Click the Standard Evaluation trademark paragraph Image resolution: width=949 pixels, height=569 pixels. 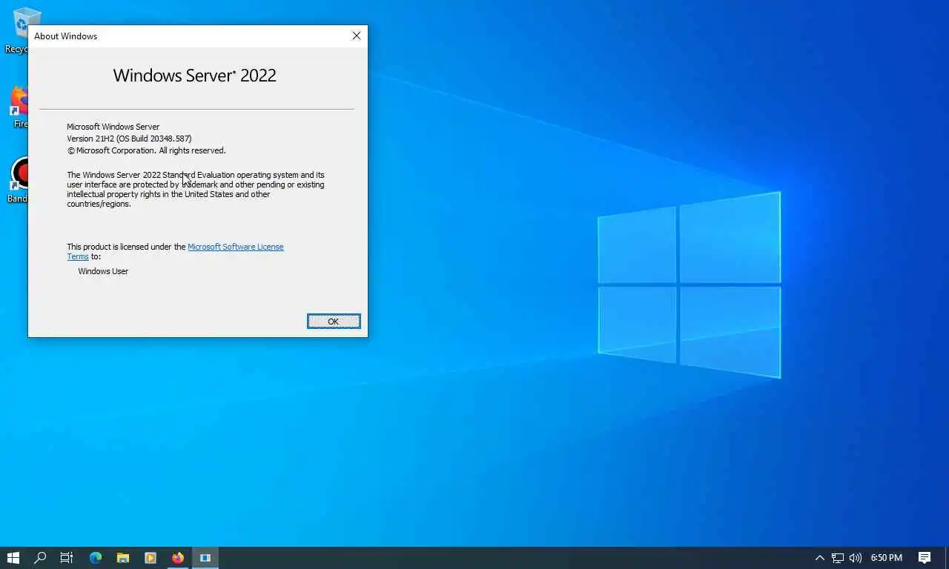point(196,190)
